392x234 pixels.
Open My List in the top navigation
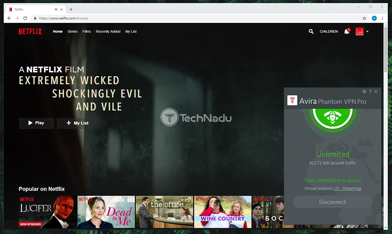click(131, 31)
